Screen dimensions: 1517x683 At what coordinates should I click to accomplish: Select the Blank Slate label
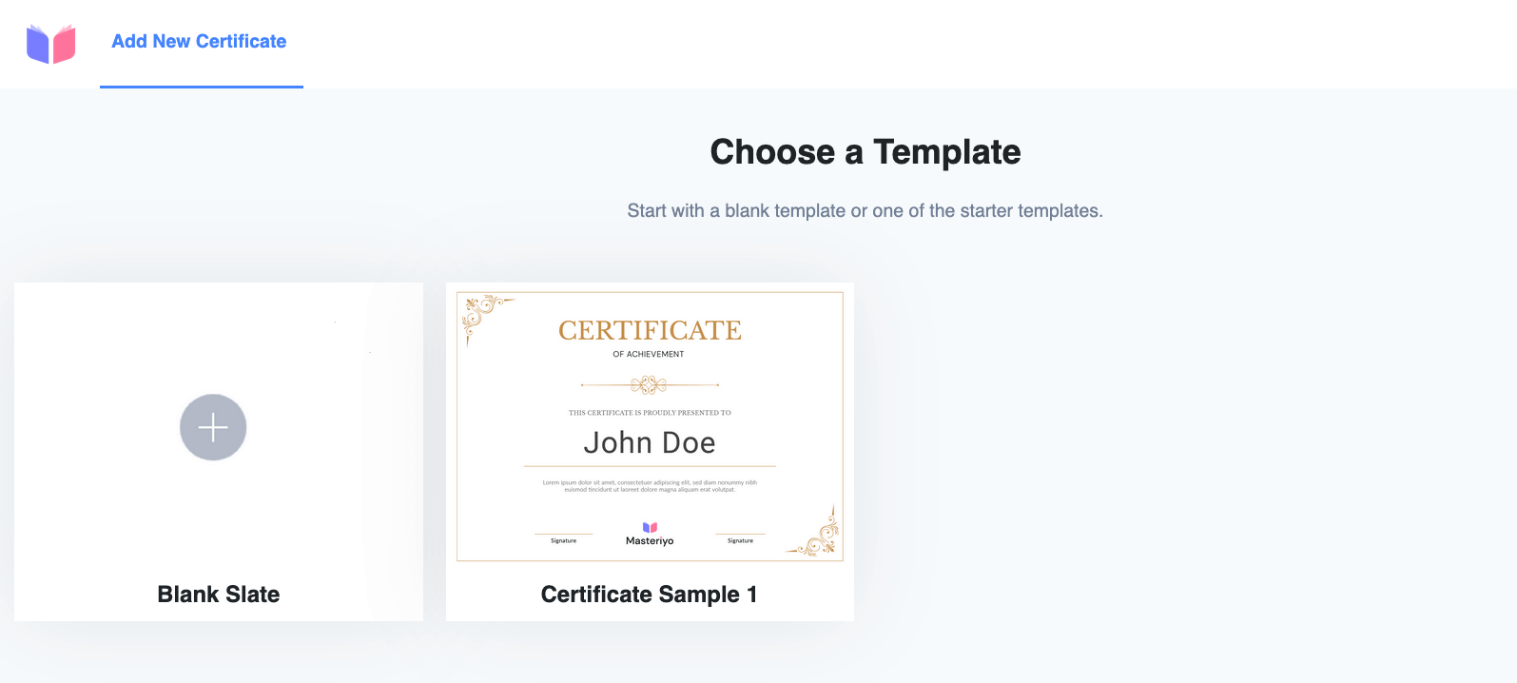click(x=219, y=595)
